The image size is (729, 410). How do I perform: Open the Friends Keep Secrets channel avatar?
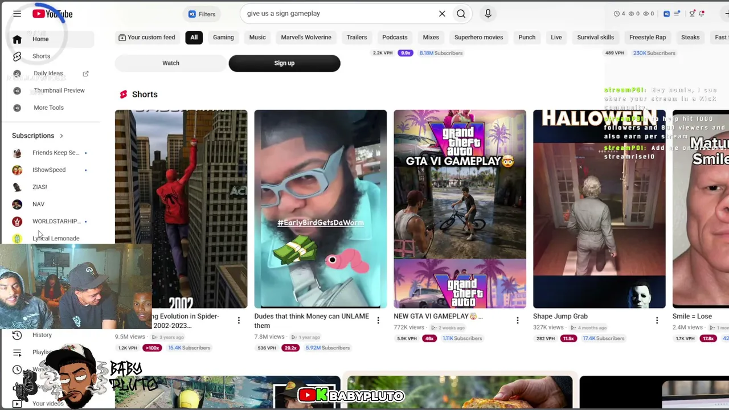17,153
